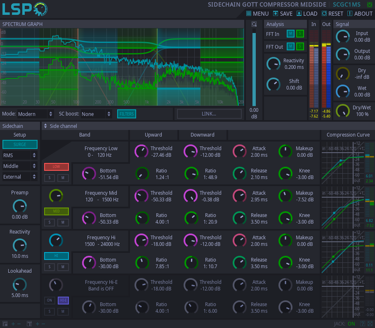Viewport: 375px width, 328px height.
Task: Click RESET in the header bar
Action: click(332, 14)
